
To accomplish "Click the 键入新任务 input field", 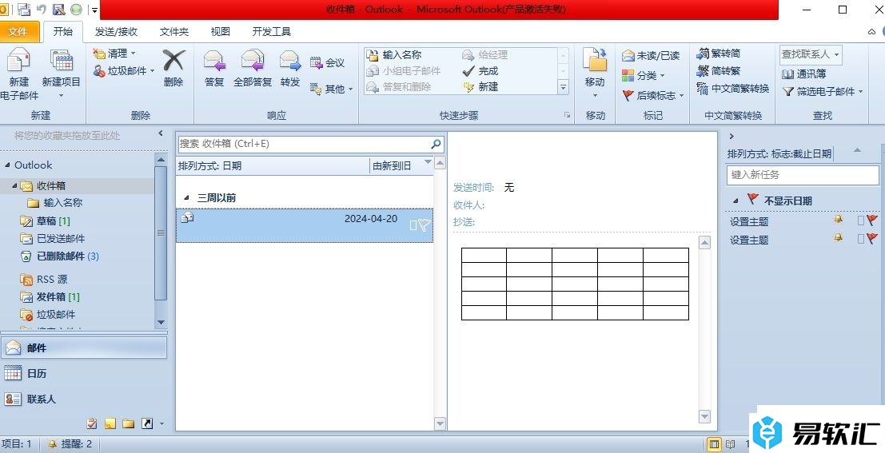I will point(802,175).
